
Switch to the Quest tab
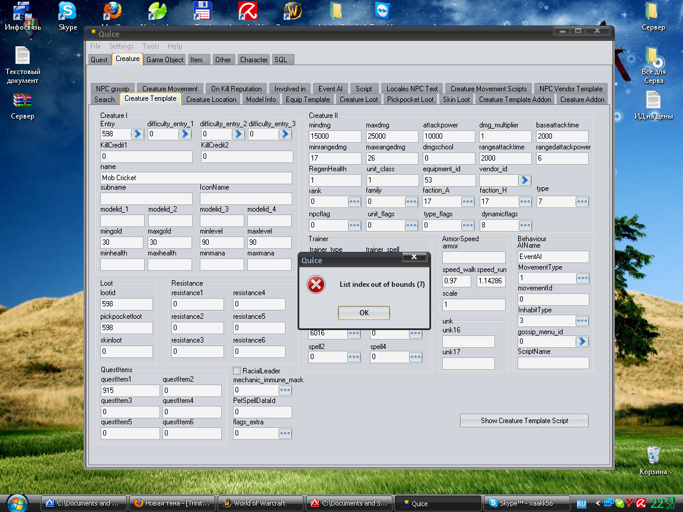pyautogui.click(x=99, y=60)
